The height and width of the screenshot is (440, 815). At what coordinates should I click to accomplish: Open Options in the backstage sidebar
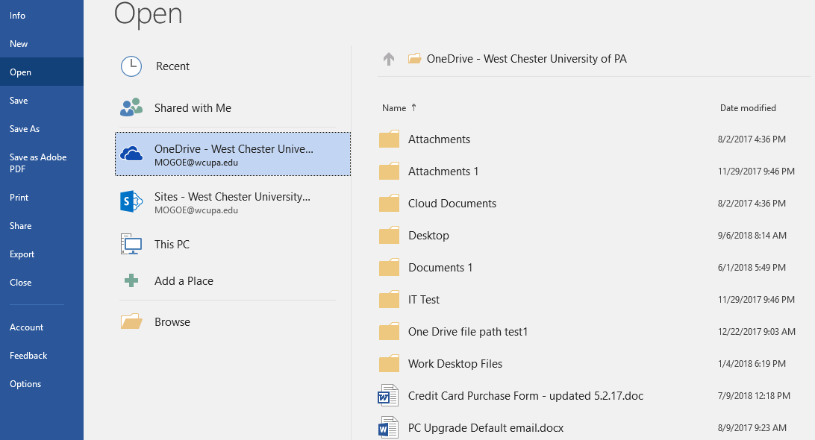[25, 384]
